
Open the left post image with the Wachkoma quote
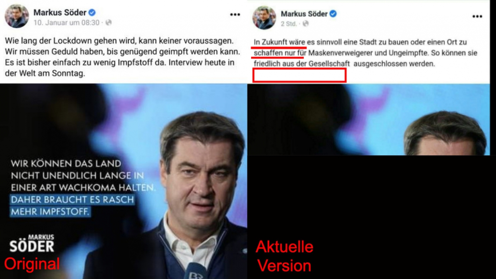tap(124, 181)
